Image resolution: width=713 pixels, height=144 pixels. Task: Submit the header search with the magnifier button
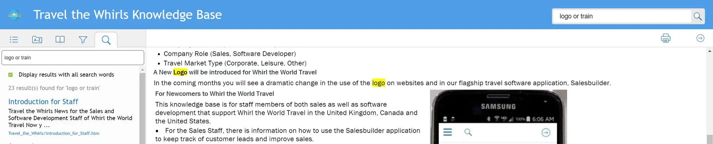tap(698, 16)
